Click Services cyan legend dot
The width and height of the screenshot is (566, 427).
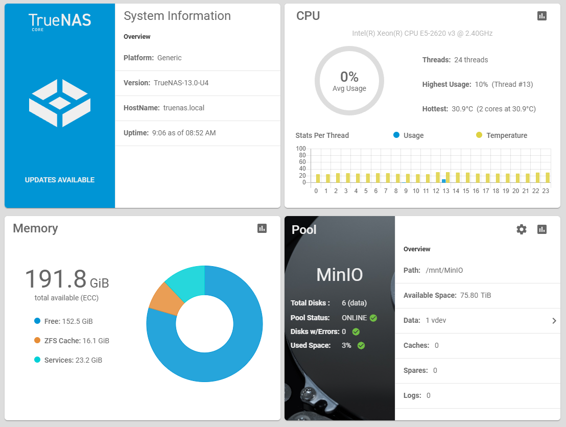point(37,360)
